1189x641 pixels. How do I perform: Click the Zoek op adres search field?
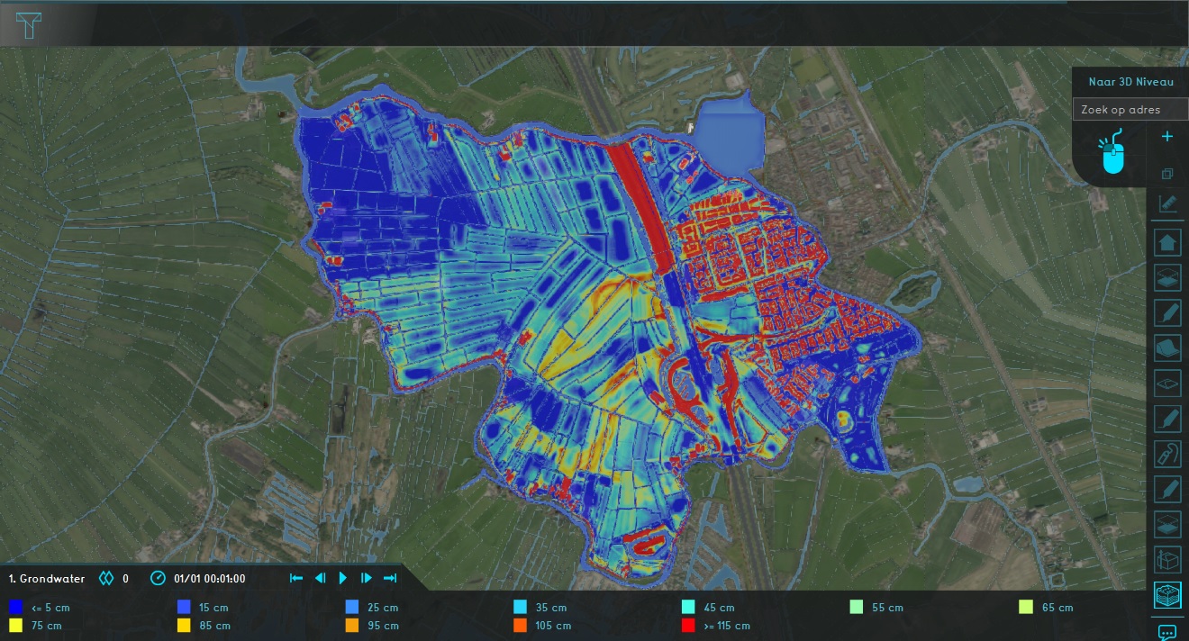(x=1130, y=110)
